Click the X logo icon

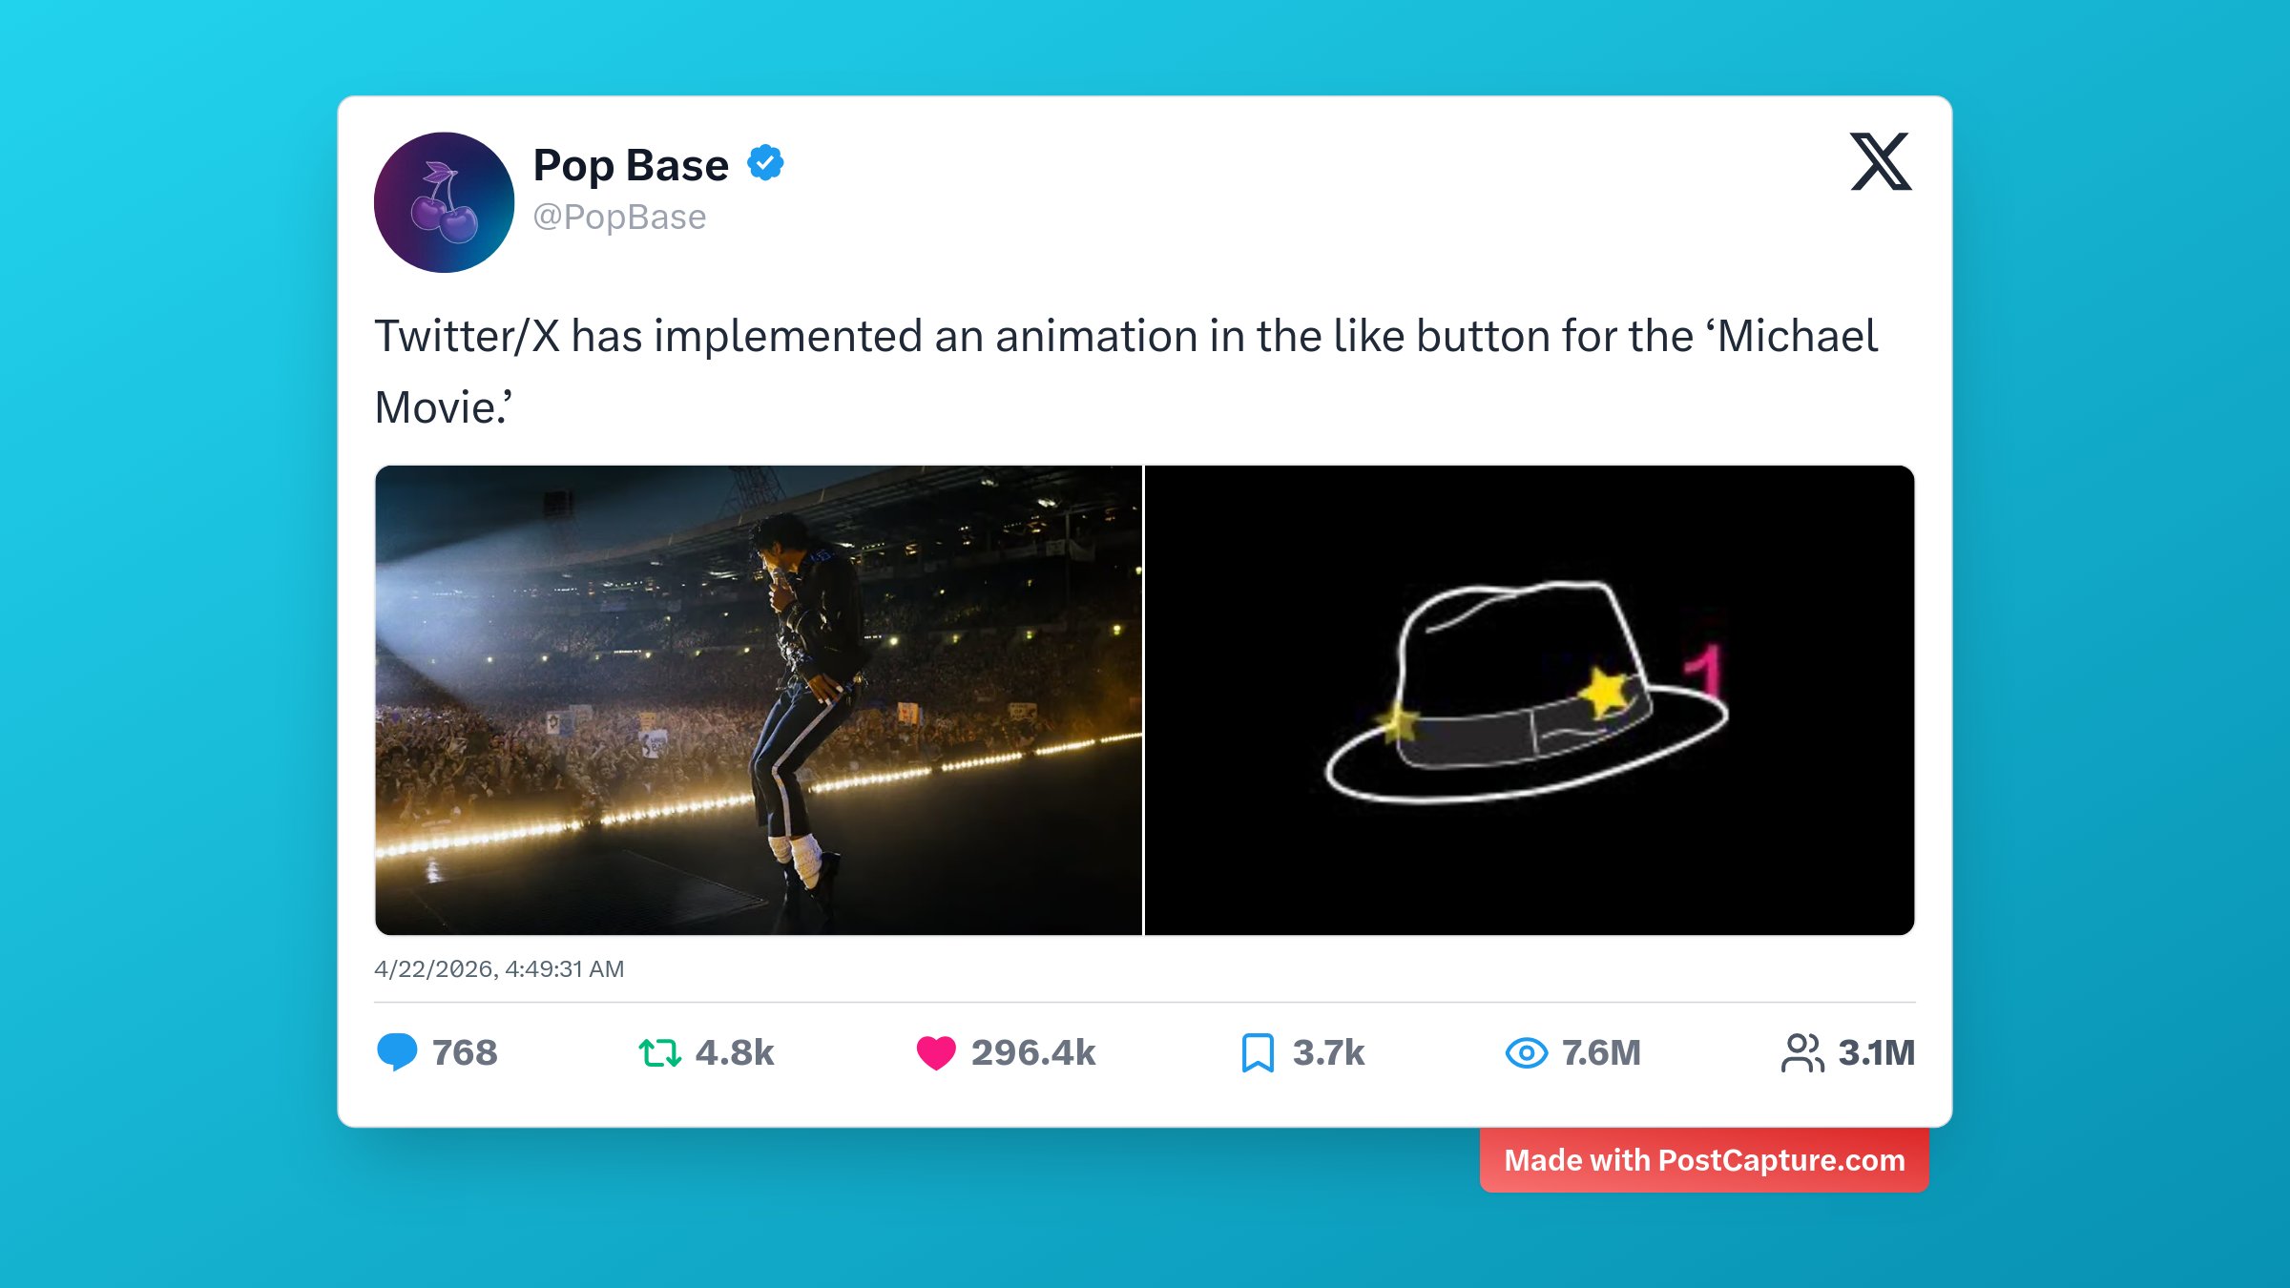(1881, 161)
